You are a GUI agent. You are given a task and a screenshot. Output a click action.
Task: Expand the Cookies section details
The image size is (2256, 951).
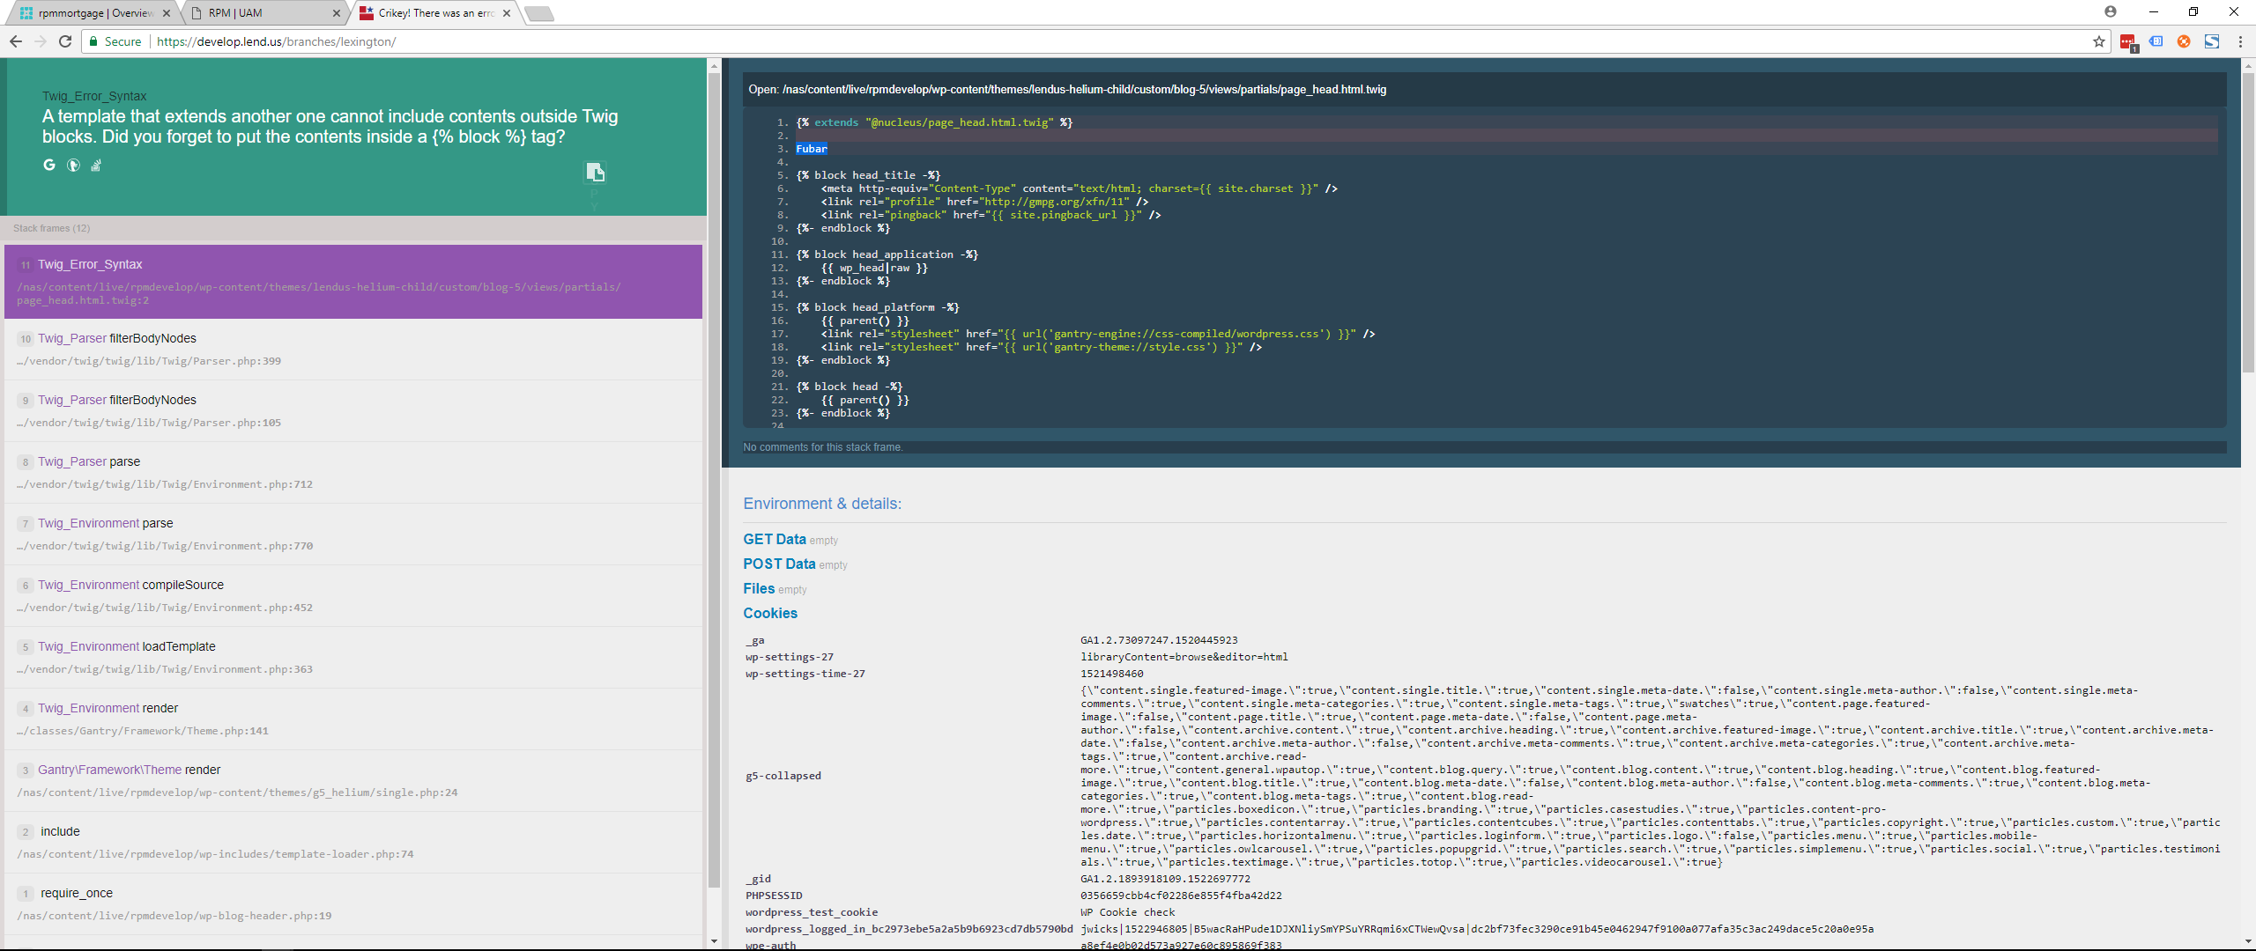pyautogui.click(x=770, y=613)
